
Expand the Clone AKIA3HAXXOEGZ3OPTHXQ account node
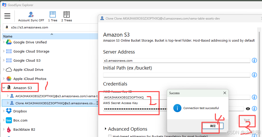(8, 103)
